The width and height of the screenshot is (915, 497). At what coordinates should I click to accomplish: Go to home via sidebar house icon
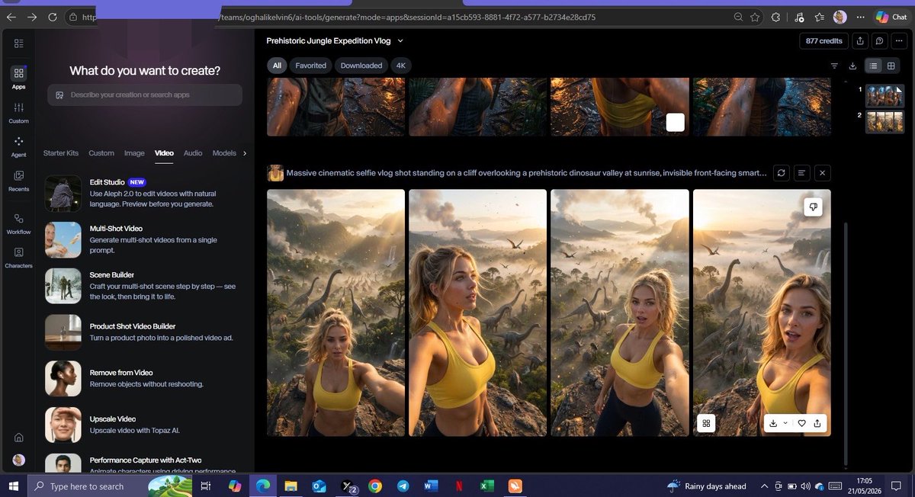tap(18, 438)
